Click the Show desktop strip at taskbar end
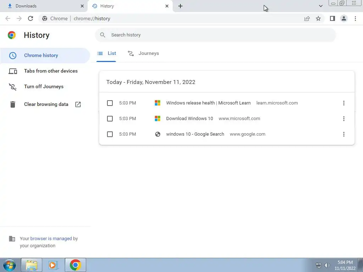This screenshot has width=363, height=272. [360, 265]
